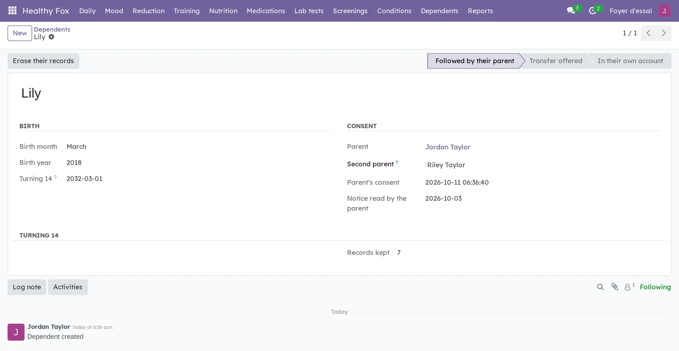Show the Turning 14 help tooltip
Image resolution: width=679 pixels, height=351 pixels.
click(x=56, y=177)
